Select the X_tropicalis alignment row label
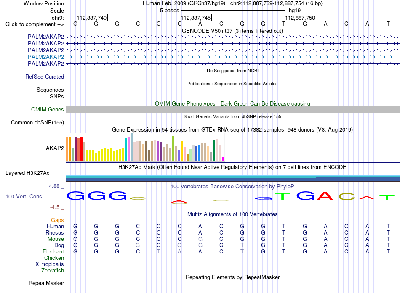Image resolution: width=400 pixels, height=293 pixels. click(x=50, y=264)
